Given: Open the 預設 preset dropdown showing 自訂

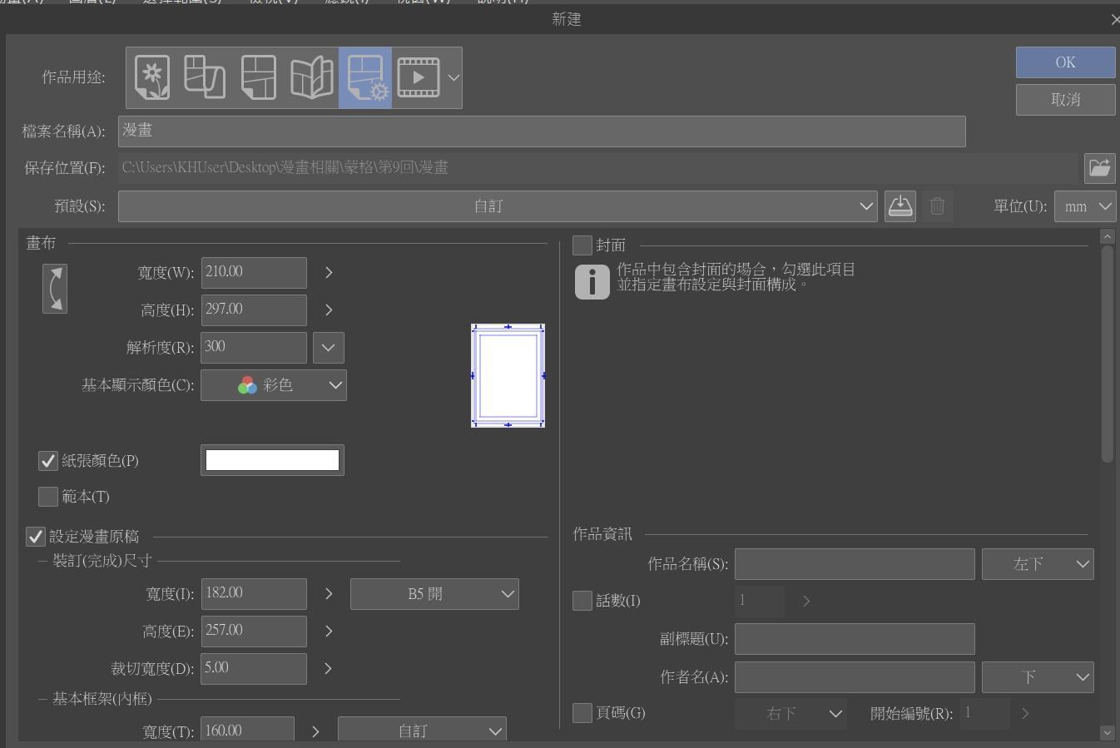Looking at the screenshot, I should [x=498, y=206].
